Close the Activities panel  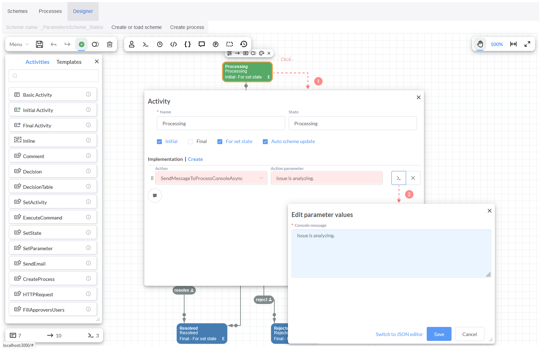(x=97, y=61)
